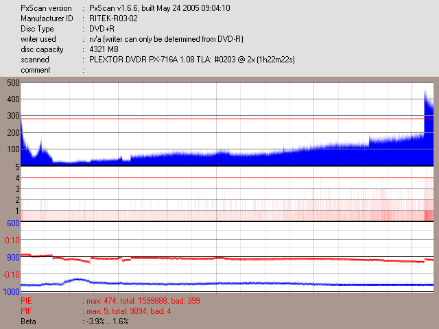Image resolution: width=439 pixels, height=329 pixels.
Task: Click the 200 PIE axis label
Action: 13,132
